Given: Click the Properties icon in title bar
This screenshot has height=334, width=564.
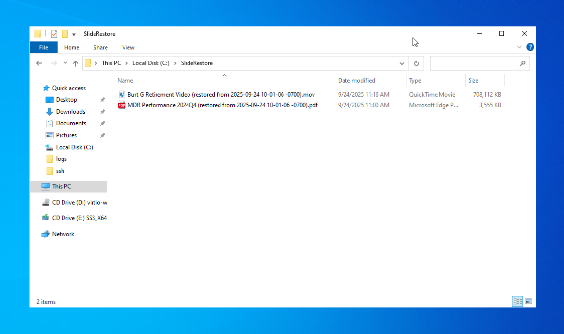Looking at the screenshot, I should pyautogui.click(x=54, y=34).
